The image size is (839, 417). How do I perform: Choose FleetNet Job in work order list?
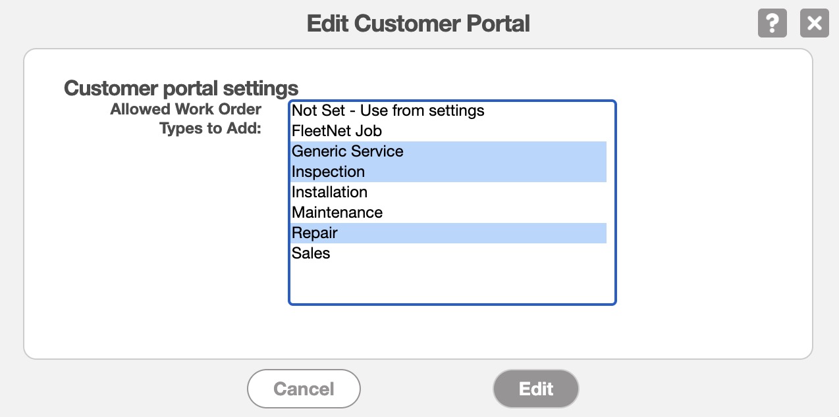337,131
